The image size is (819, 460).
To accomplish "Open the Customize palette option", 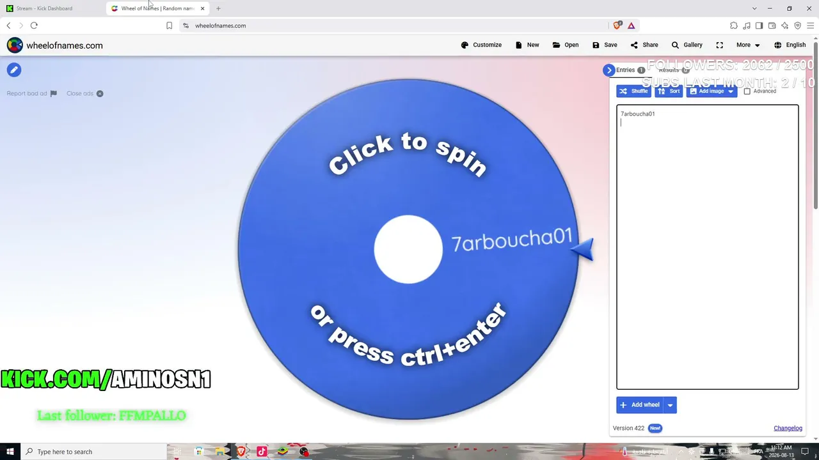I will (x=481, y=45).
